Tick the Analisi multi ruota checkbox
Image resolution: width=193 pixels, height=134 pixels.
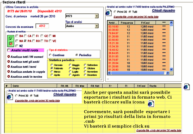point(9,50)
